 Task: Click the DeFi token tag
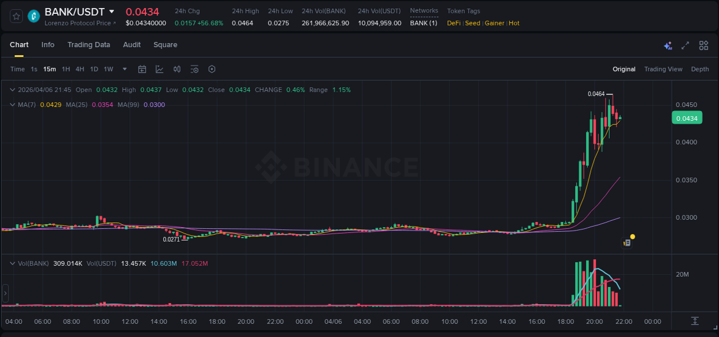[454, 23]
